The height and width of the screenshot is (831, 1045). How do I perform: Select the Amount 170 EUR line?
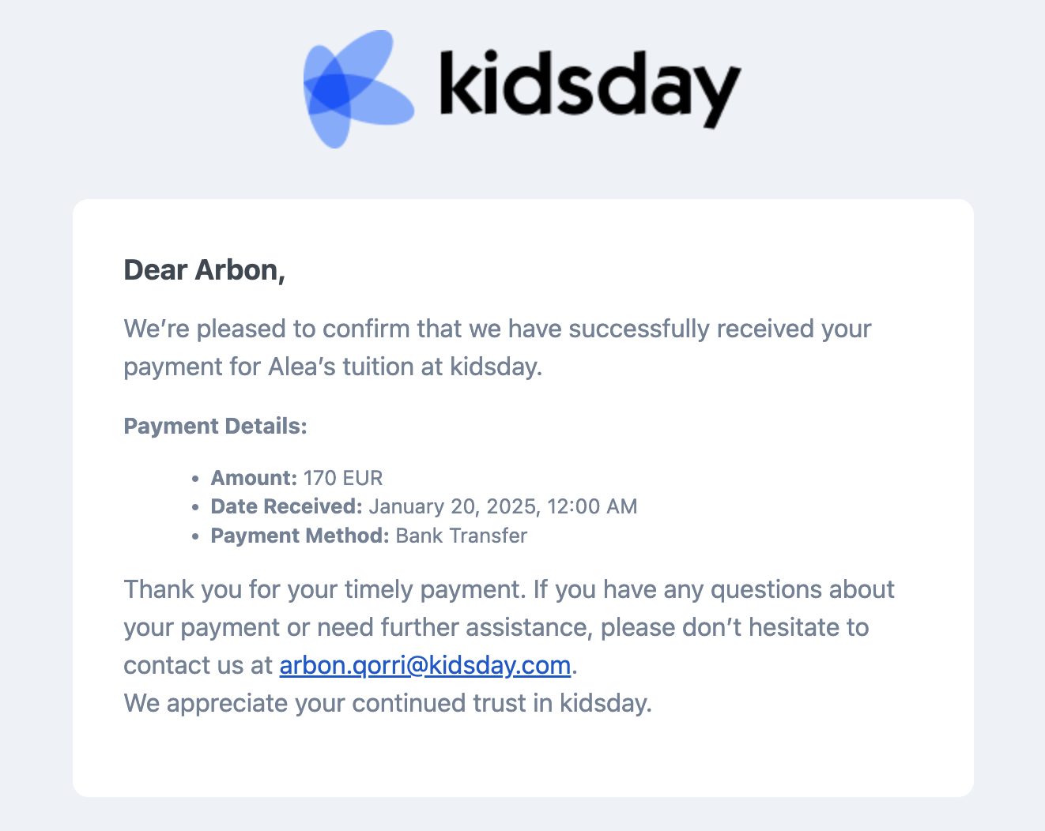pyautogui.click(x=296, y=478)
